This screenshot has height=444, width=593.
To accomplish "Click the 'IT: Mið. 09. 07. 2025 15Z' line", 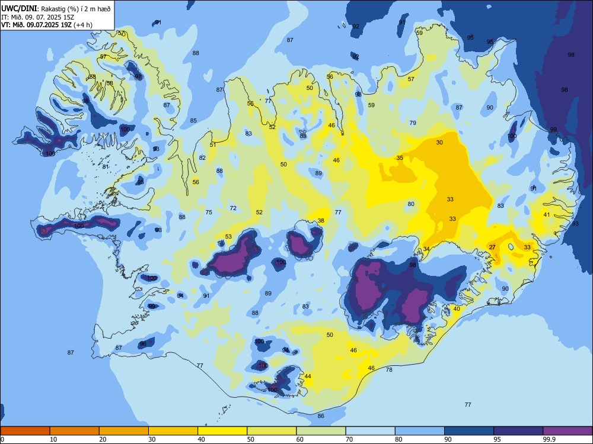I will (39, 17).
